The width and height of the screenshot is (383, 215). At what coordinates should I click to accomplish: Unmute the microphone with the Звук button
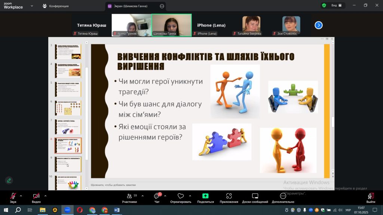coord(13,196)
